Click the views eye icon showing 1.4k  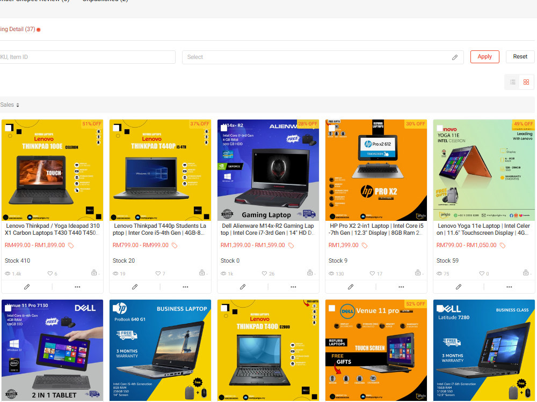(x=8, y=274)
